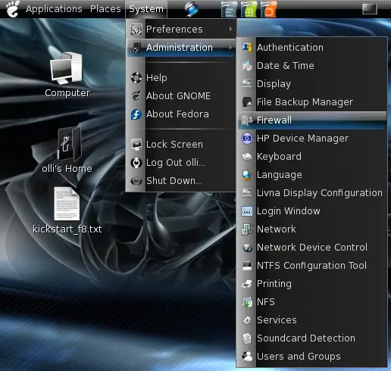Screen dimensions: 391x371
Task: Open NTFS Configuration Tool entry
Action: click(x=312, y=266)
